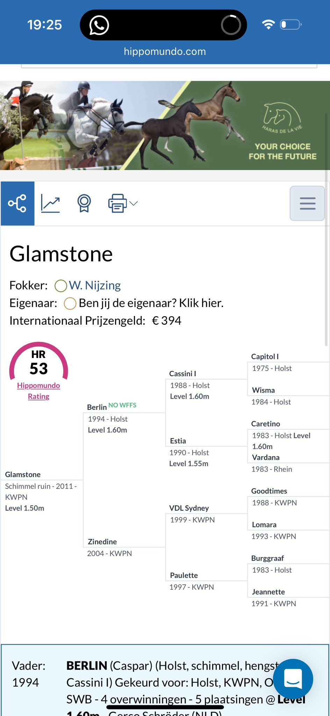Image resolution: width=330 pixels, height=716 pixels.
Task: Click the NO WFFS label beside Berlin
Action: pos(122,405)
